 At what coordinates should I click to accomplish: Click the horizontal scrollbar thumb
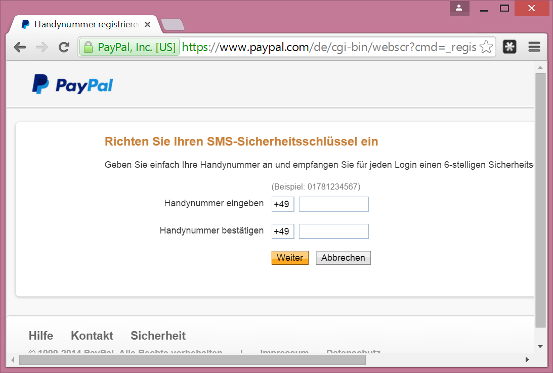[193, 360]
